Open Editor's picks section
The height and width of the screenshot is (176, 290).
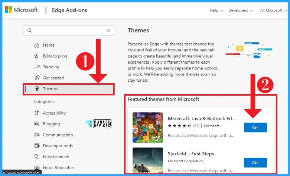[55, 56]
